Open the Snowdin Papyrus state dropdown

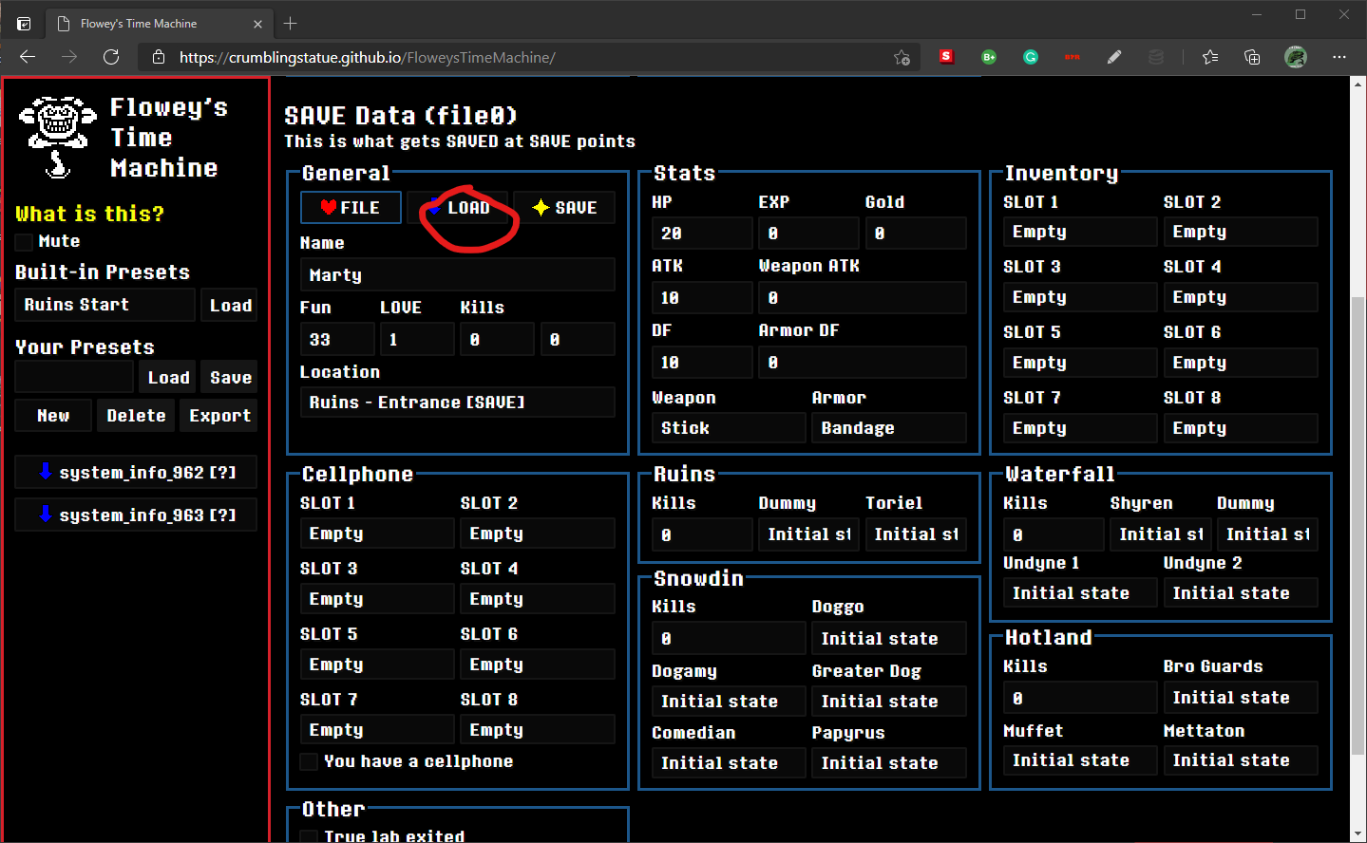889,763
